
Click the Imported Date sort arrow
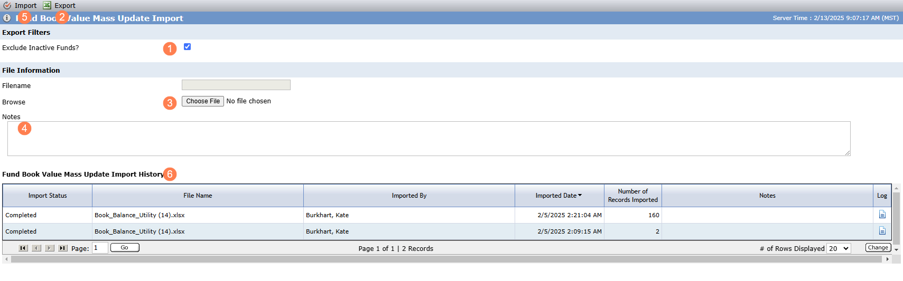pyautogui.click(x=580, y=195)
